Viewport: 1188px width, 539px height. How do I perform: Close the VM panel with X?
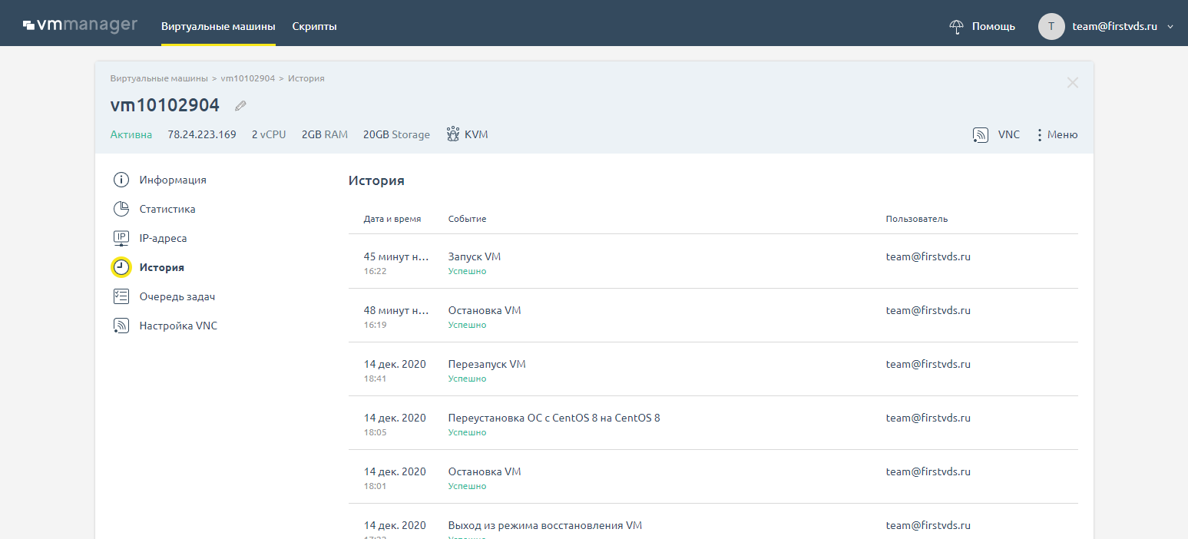[1073, 83]
